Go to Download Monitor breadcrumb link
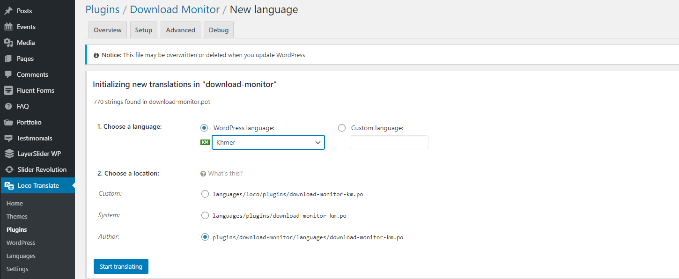The width and height of the screenshot is (679, 279). (175, 9)
